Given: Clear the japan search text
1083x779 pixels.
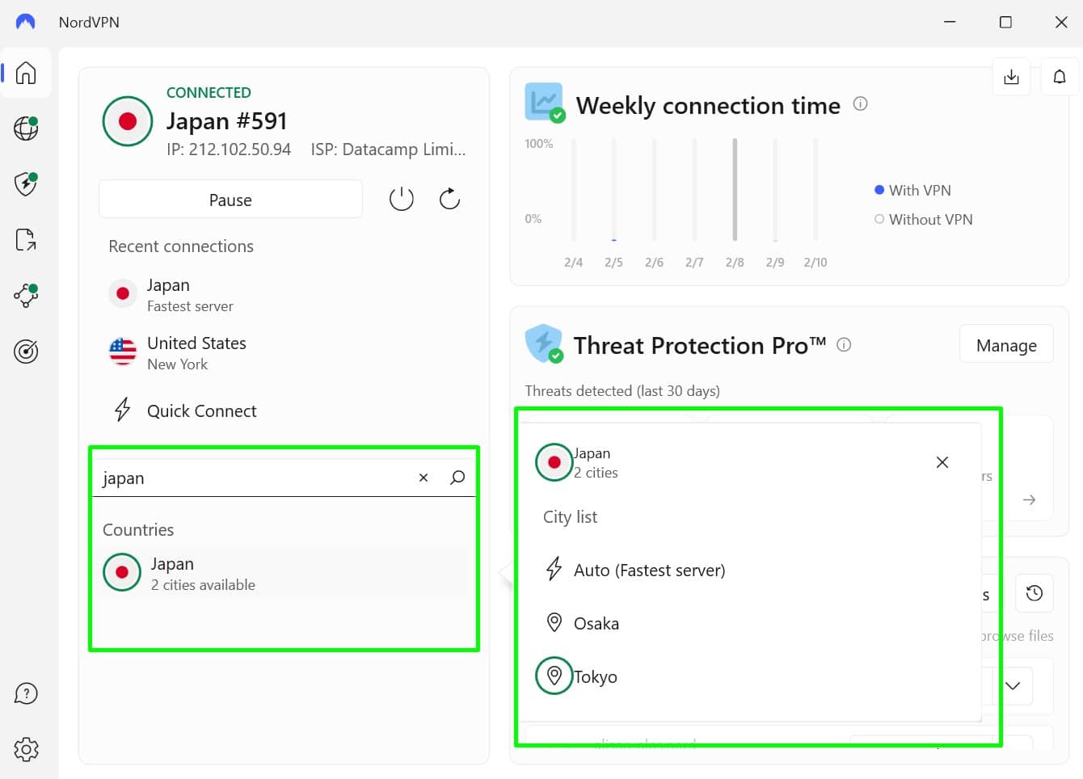Looking at the screenshot, I should [x=424, y=478].
